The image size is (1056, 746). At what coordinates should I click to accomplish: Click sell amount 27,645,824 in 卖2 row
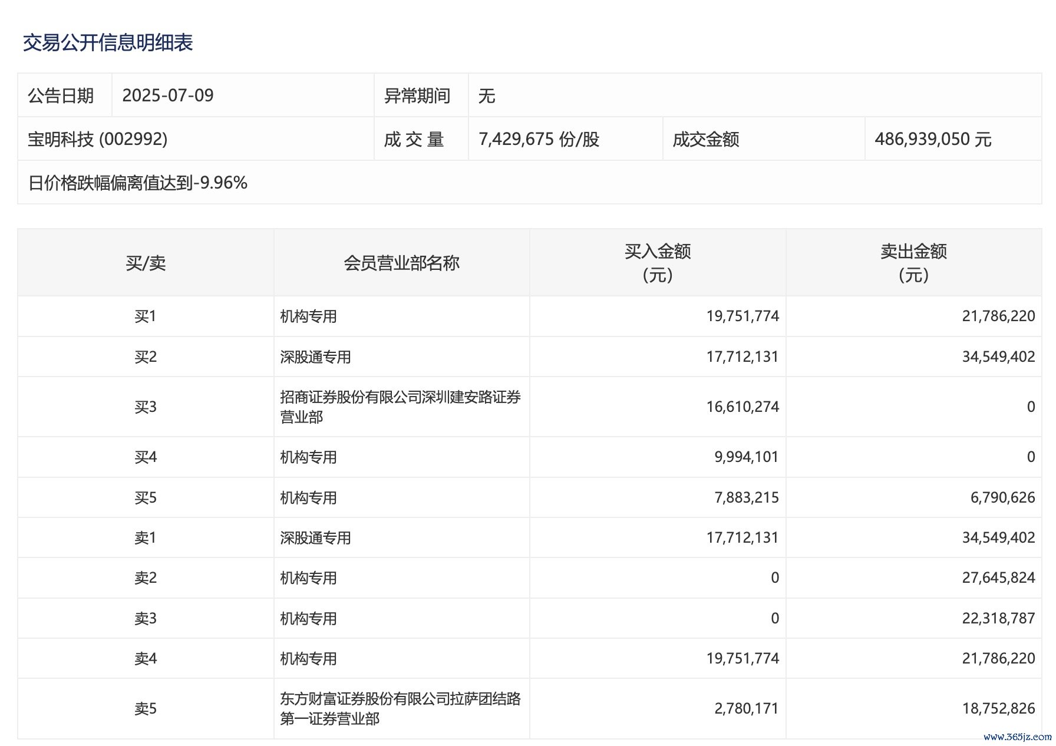pos(998,578)
